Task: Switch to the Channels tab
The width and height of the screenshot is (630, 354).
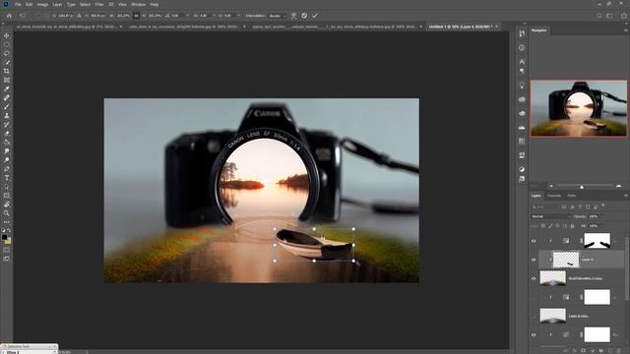Action: tap(554, 196)
